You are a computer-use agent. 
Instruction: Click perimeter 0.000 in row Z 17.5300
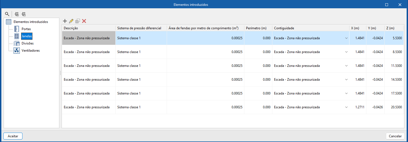click(x=258, y=93)
